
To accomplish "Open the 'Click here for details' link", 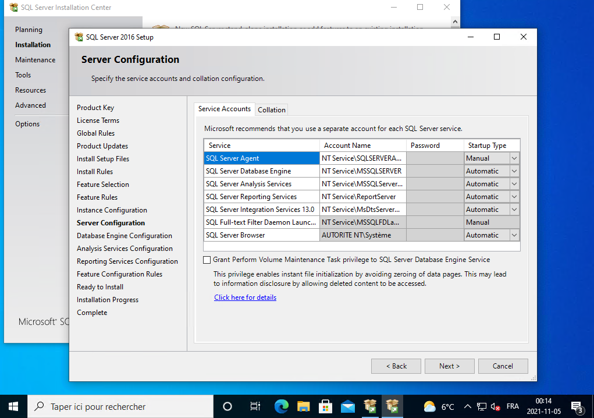I will coord(245,297).
